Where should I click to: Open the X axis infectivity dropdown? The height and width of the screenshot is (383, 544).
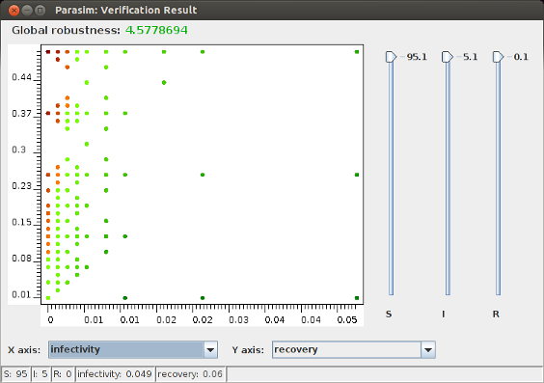(133, 349)
